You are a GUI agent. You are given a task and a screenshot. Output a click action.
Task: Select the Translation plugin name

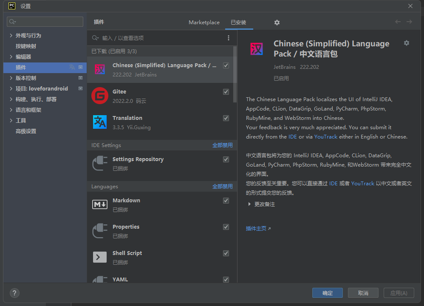tap(127, 118)
